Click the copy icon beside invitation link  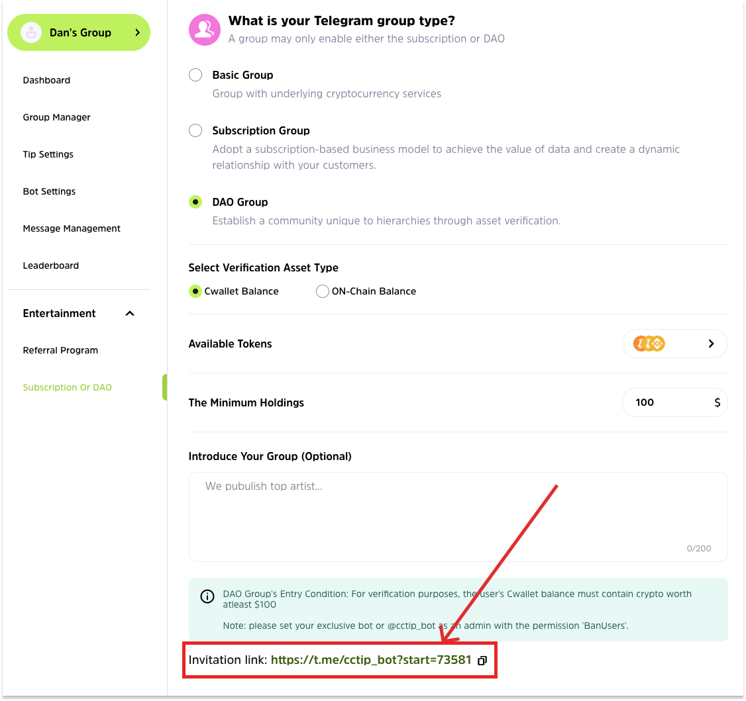[482, 661]
